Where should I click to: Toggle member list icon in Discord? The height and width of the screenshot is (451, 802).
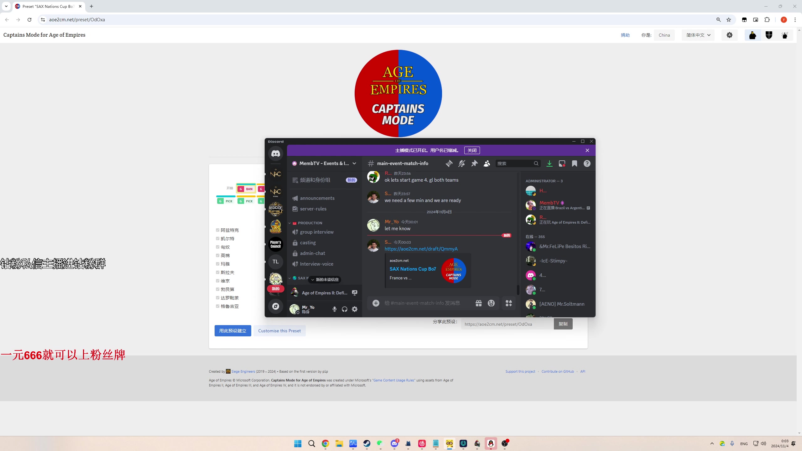[487, 163]
